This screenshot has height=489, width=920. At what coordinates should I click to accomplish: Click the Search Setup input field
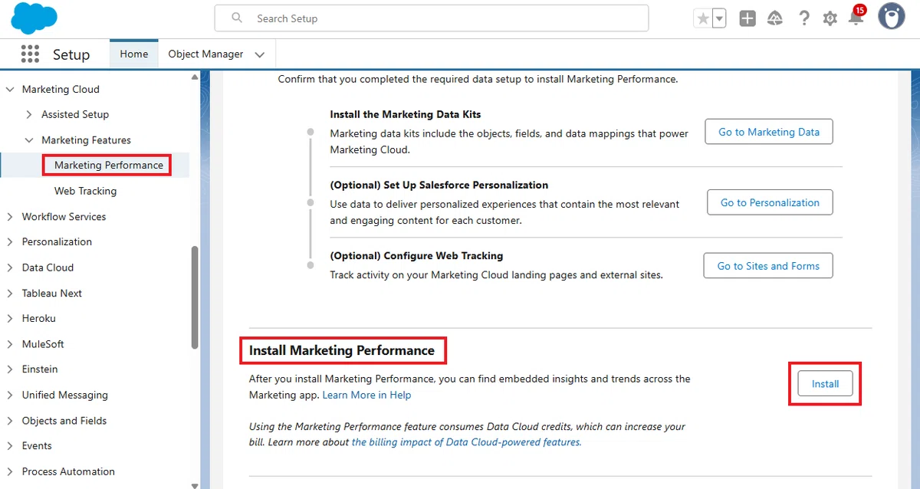[432, 18]
